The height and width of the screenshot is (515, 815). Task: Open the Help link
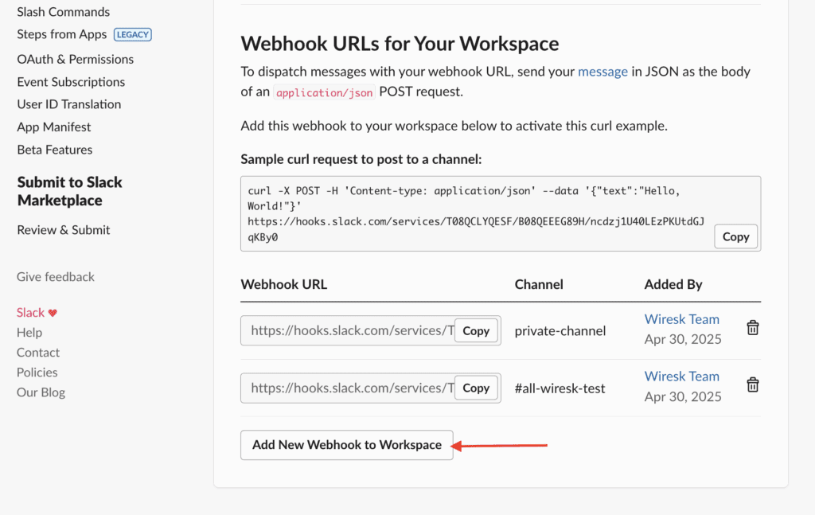coord(29,333)
